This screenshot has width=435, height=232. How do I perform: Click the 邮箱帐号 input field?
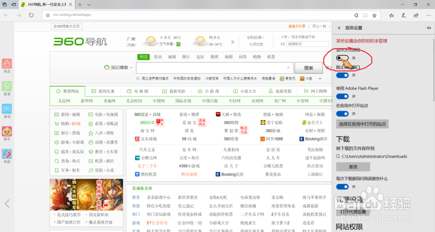(x=308, y=44)
